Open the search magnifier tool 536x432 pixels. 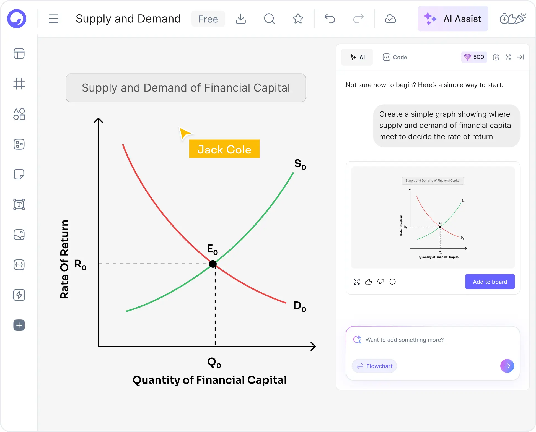click(x=269, y=19)
